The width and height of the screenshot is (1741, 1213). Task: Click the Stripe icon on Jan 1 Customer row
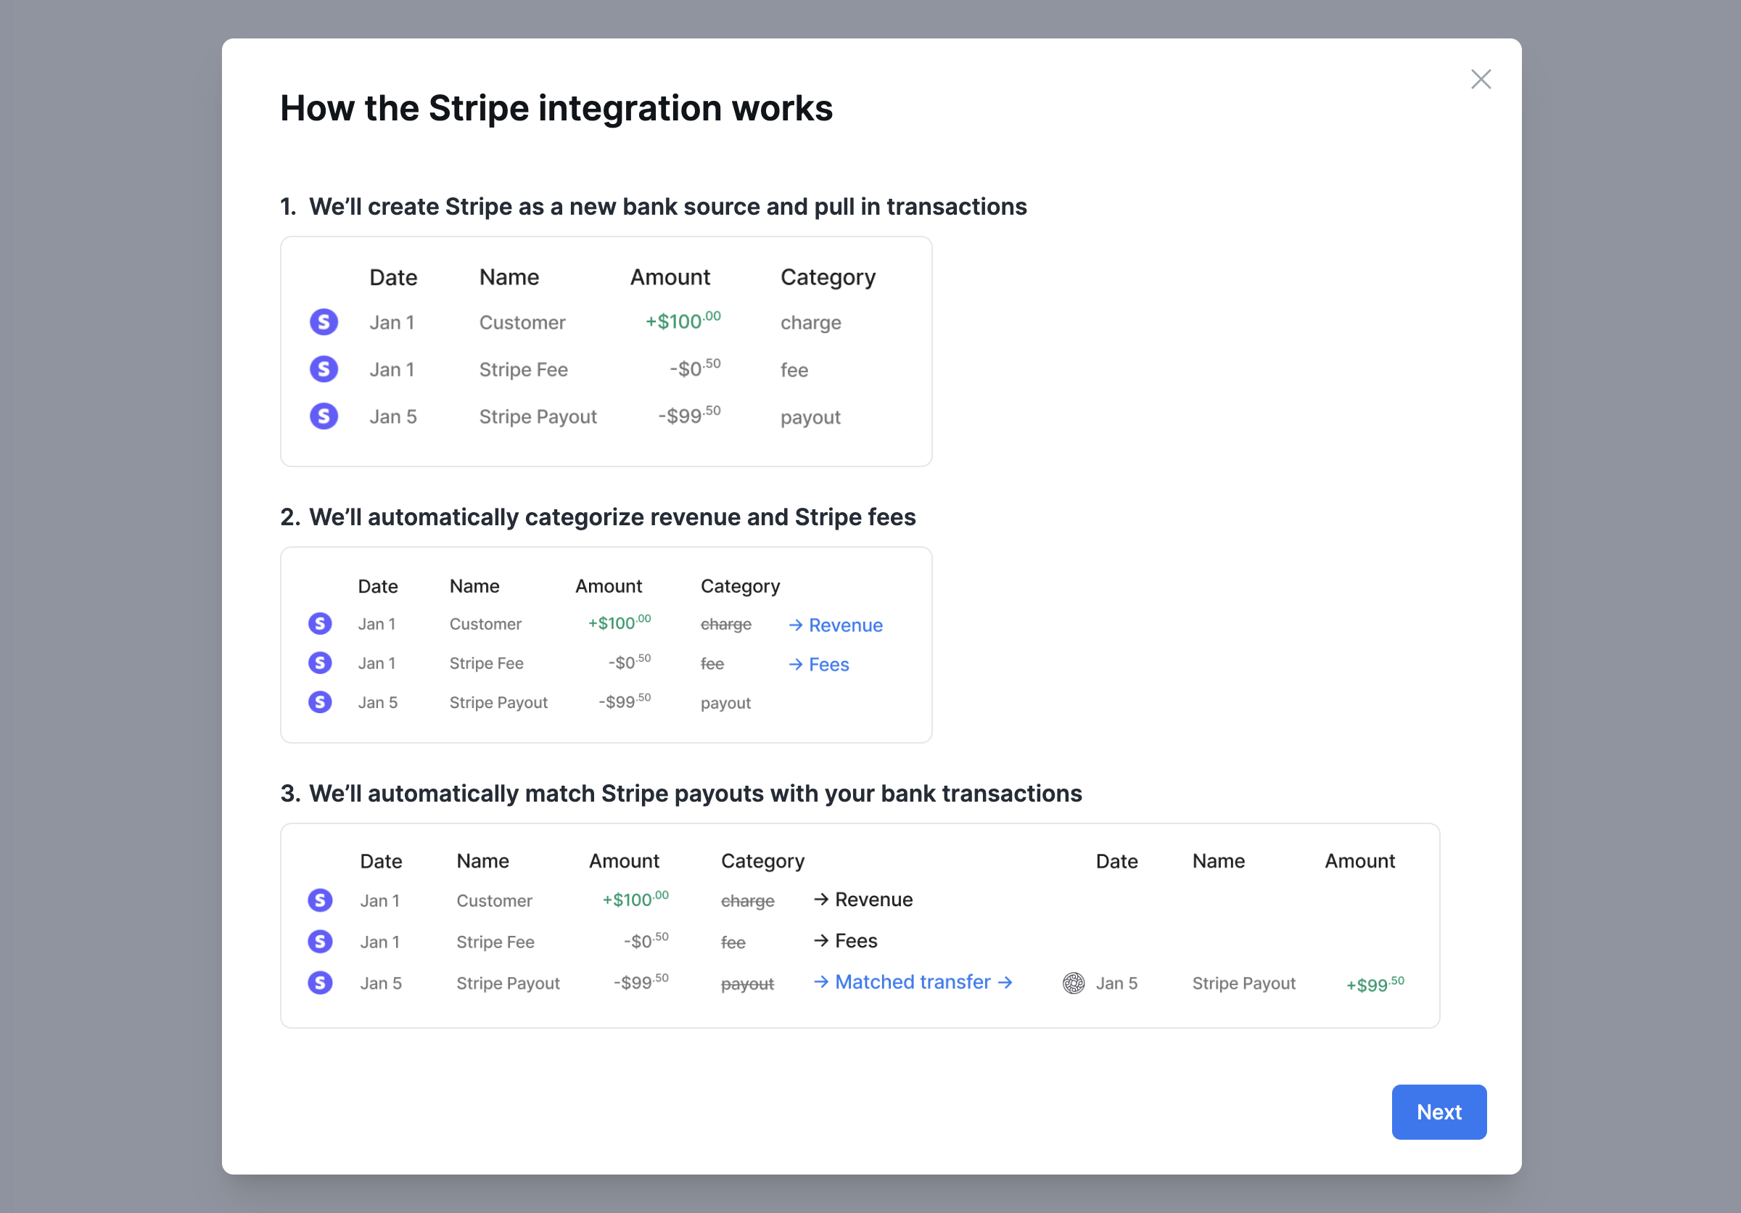(324, 321)
